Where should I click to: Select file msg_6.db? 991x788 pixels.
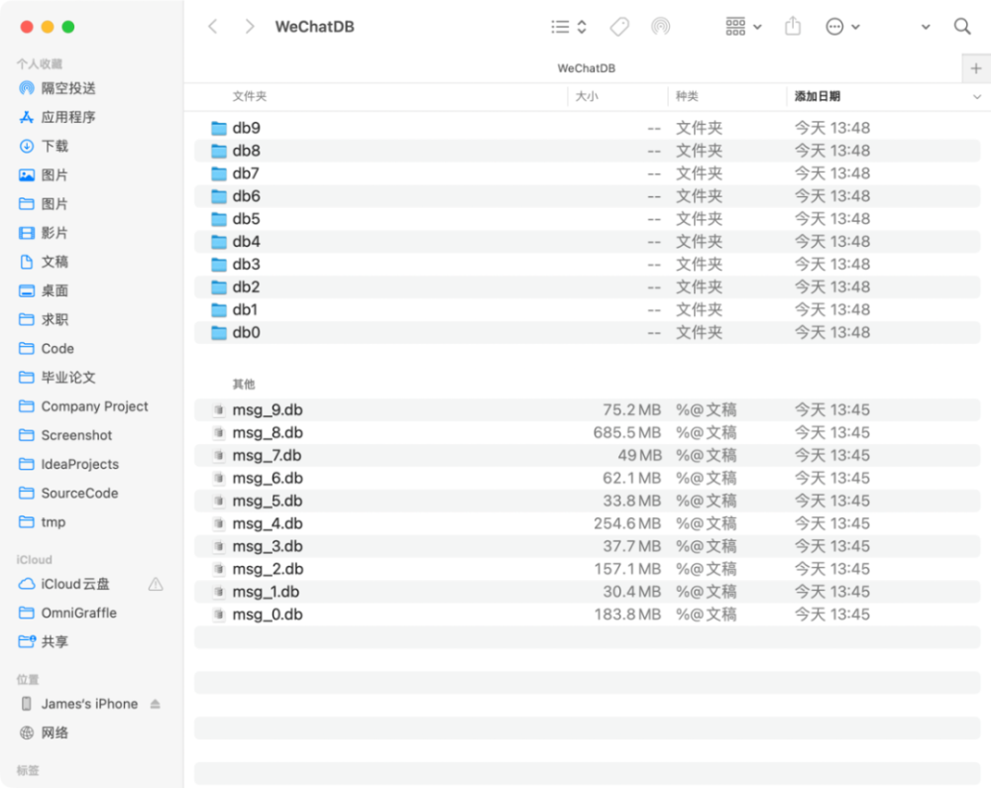point(587,479)
